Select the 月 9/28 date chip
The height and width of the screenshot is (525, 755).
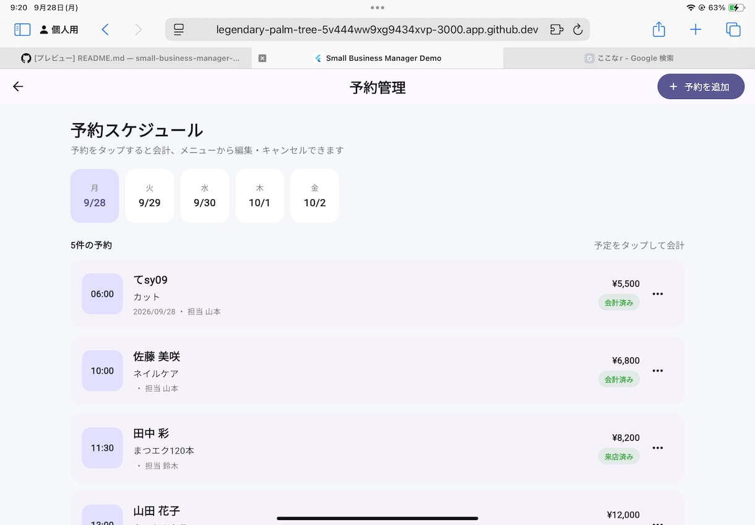point(95,196)
